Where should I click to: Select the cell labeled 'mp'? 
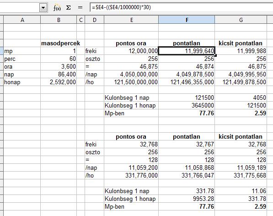22,51
